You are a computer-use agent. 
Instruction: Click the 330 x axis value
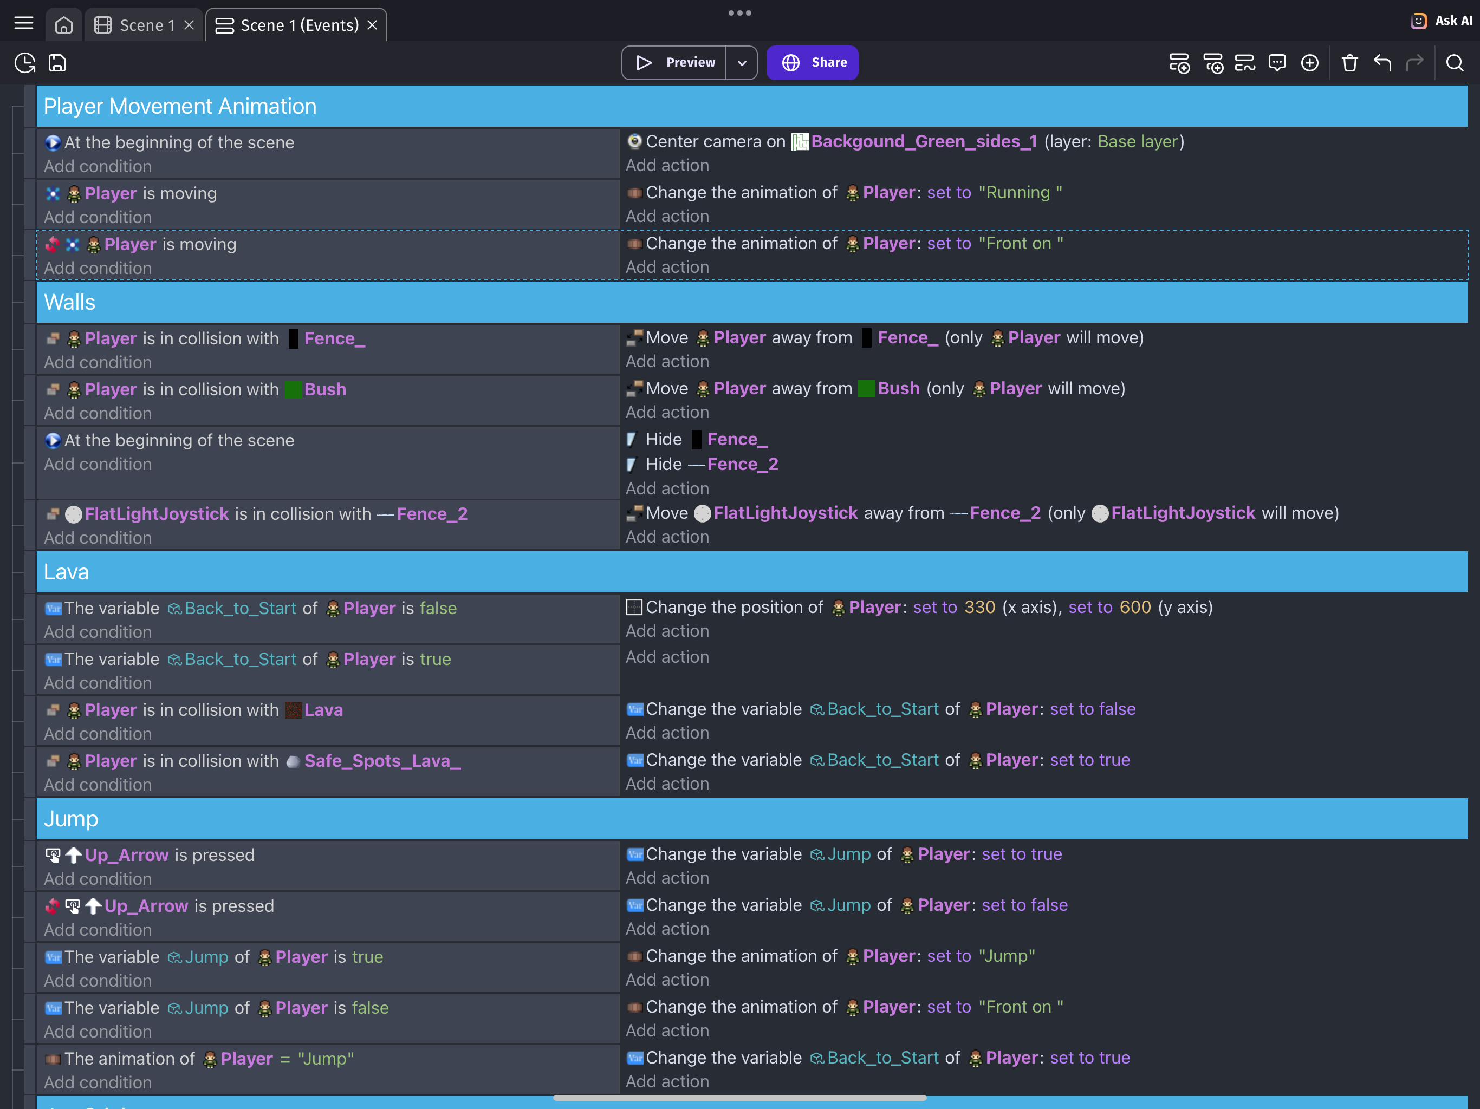(x=979, y=608)
